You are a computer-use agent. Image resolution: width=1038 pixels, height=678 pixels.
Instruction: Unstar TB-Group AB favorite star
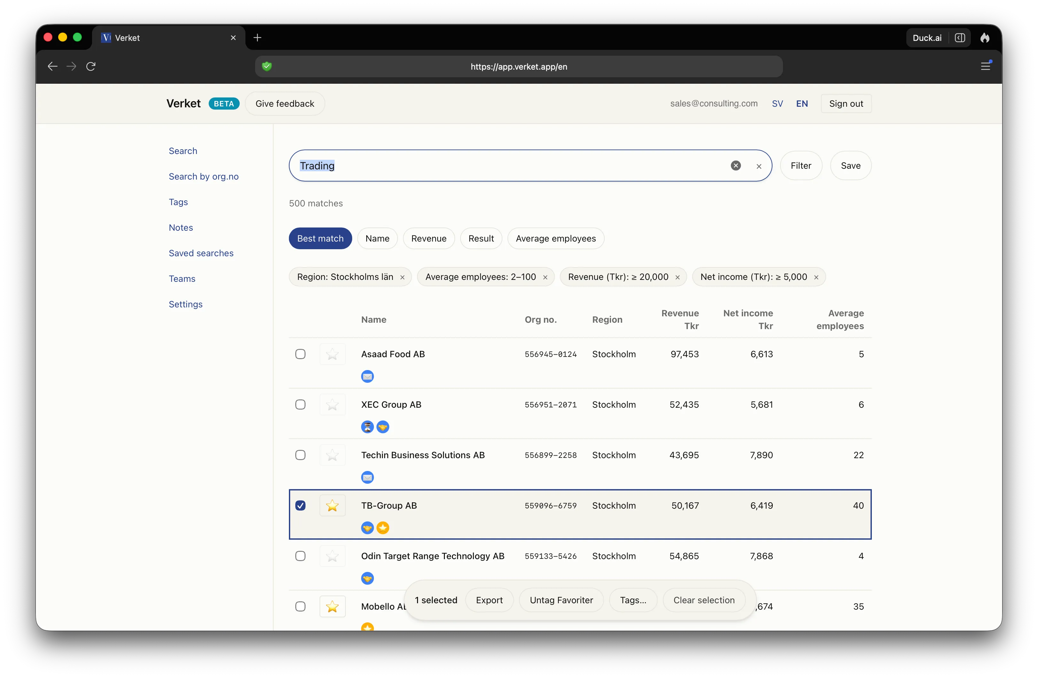click(332, 505)
